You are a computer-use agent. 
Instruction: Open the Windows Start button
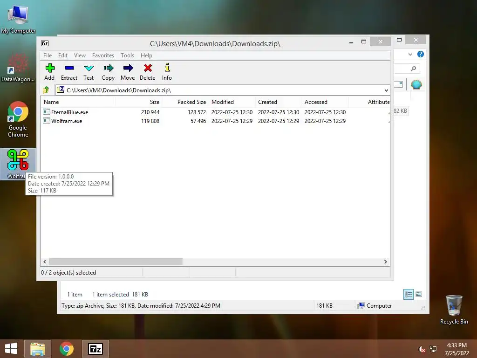pos(11,349)
